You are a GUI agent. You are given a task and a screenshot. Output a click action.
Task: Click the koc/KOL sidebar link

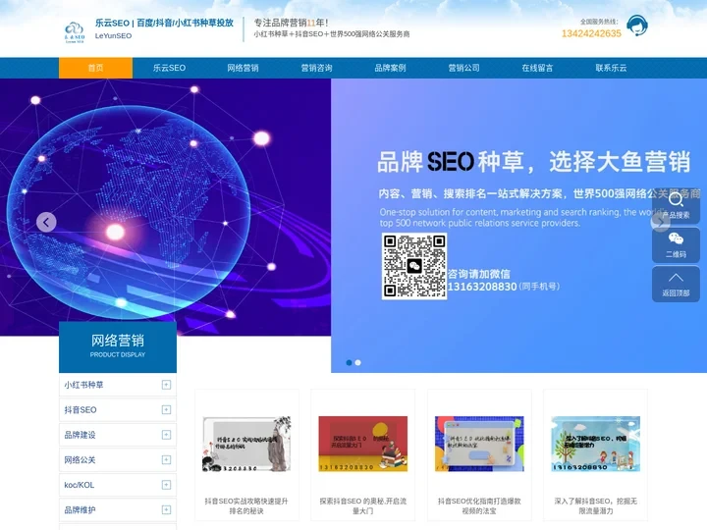coord(80,485)
